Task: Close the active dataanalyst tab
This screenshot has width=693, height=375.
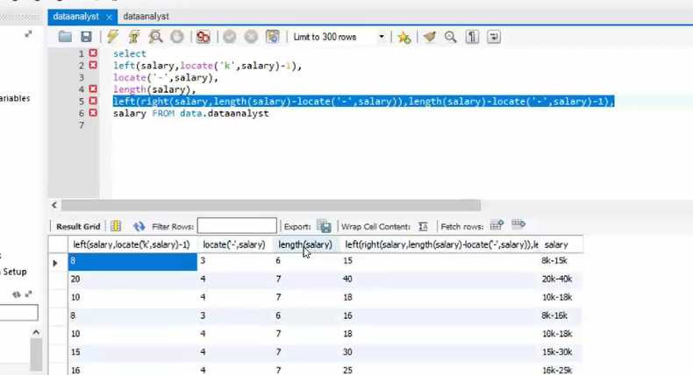Action: (109, 18)
